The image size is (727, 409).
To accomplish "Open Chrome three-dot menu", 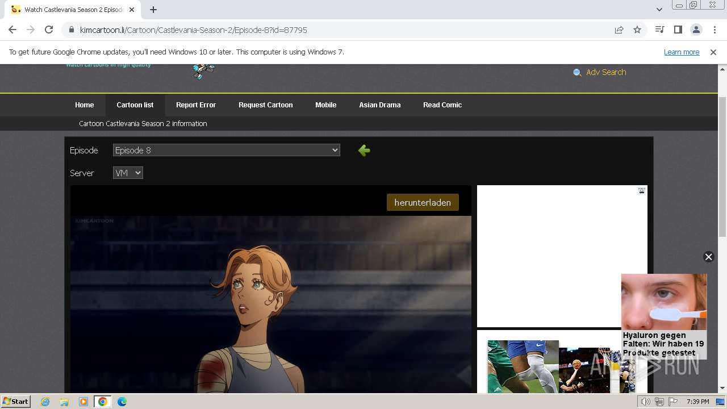I will coord(714,30).
